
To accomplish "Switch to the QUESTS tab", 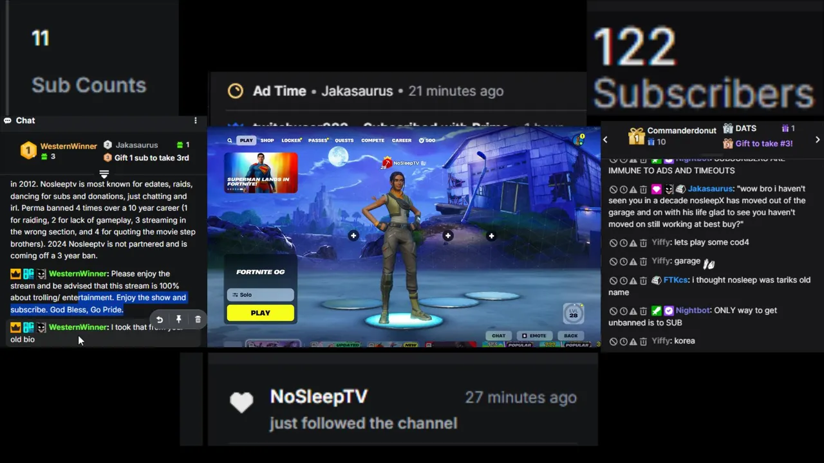I will click(x=344, y=140).
